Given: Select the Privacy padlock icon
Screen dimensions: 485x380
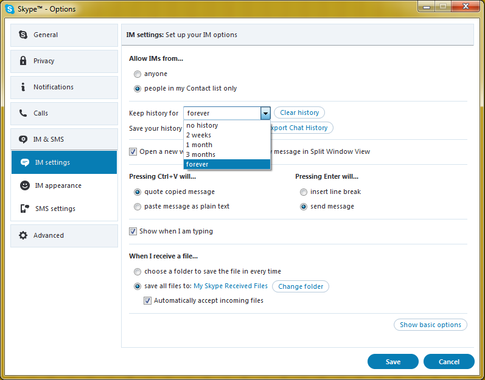Looking at the screenshot, I should click(23, 61).
